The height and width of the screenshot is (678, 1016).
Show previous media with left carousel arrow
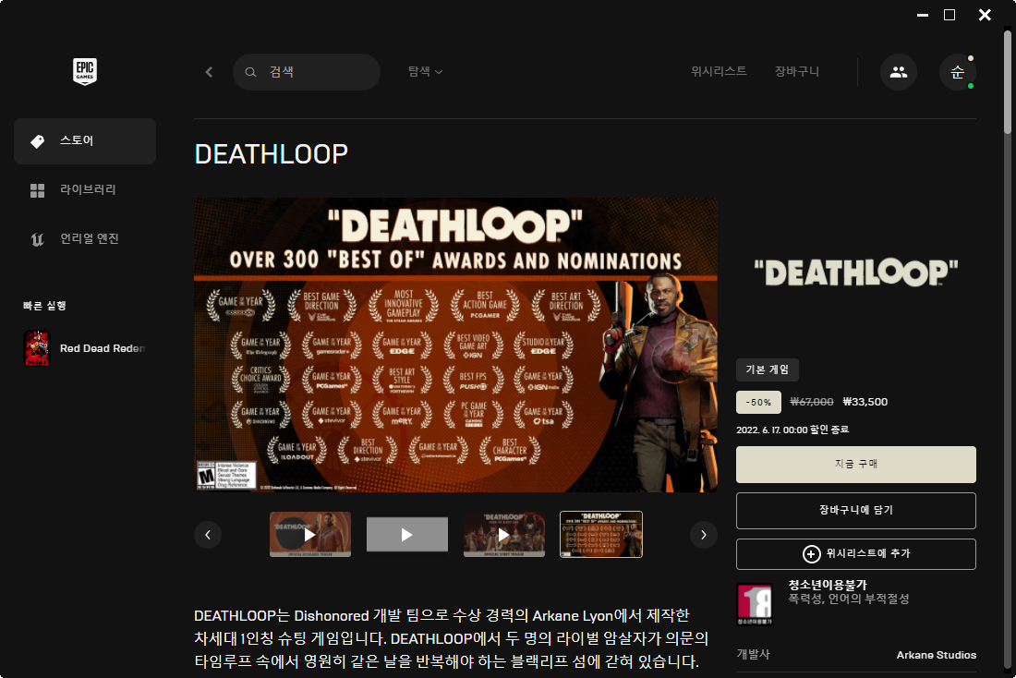(208, 535)
